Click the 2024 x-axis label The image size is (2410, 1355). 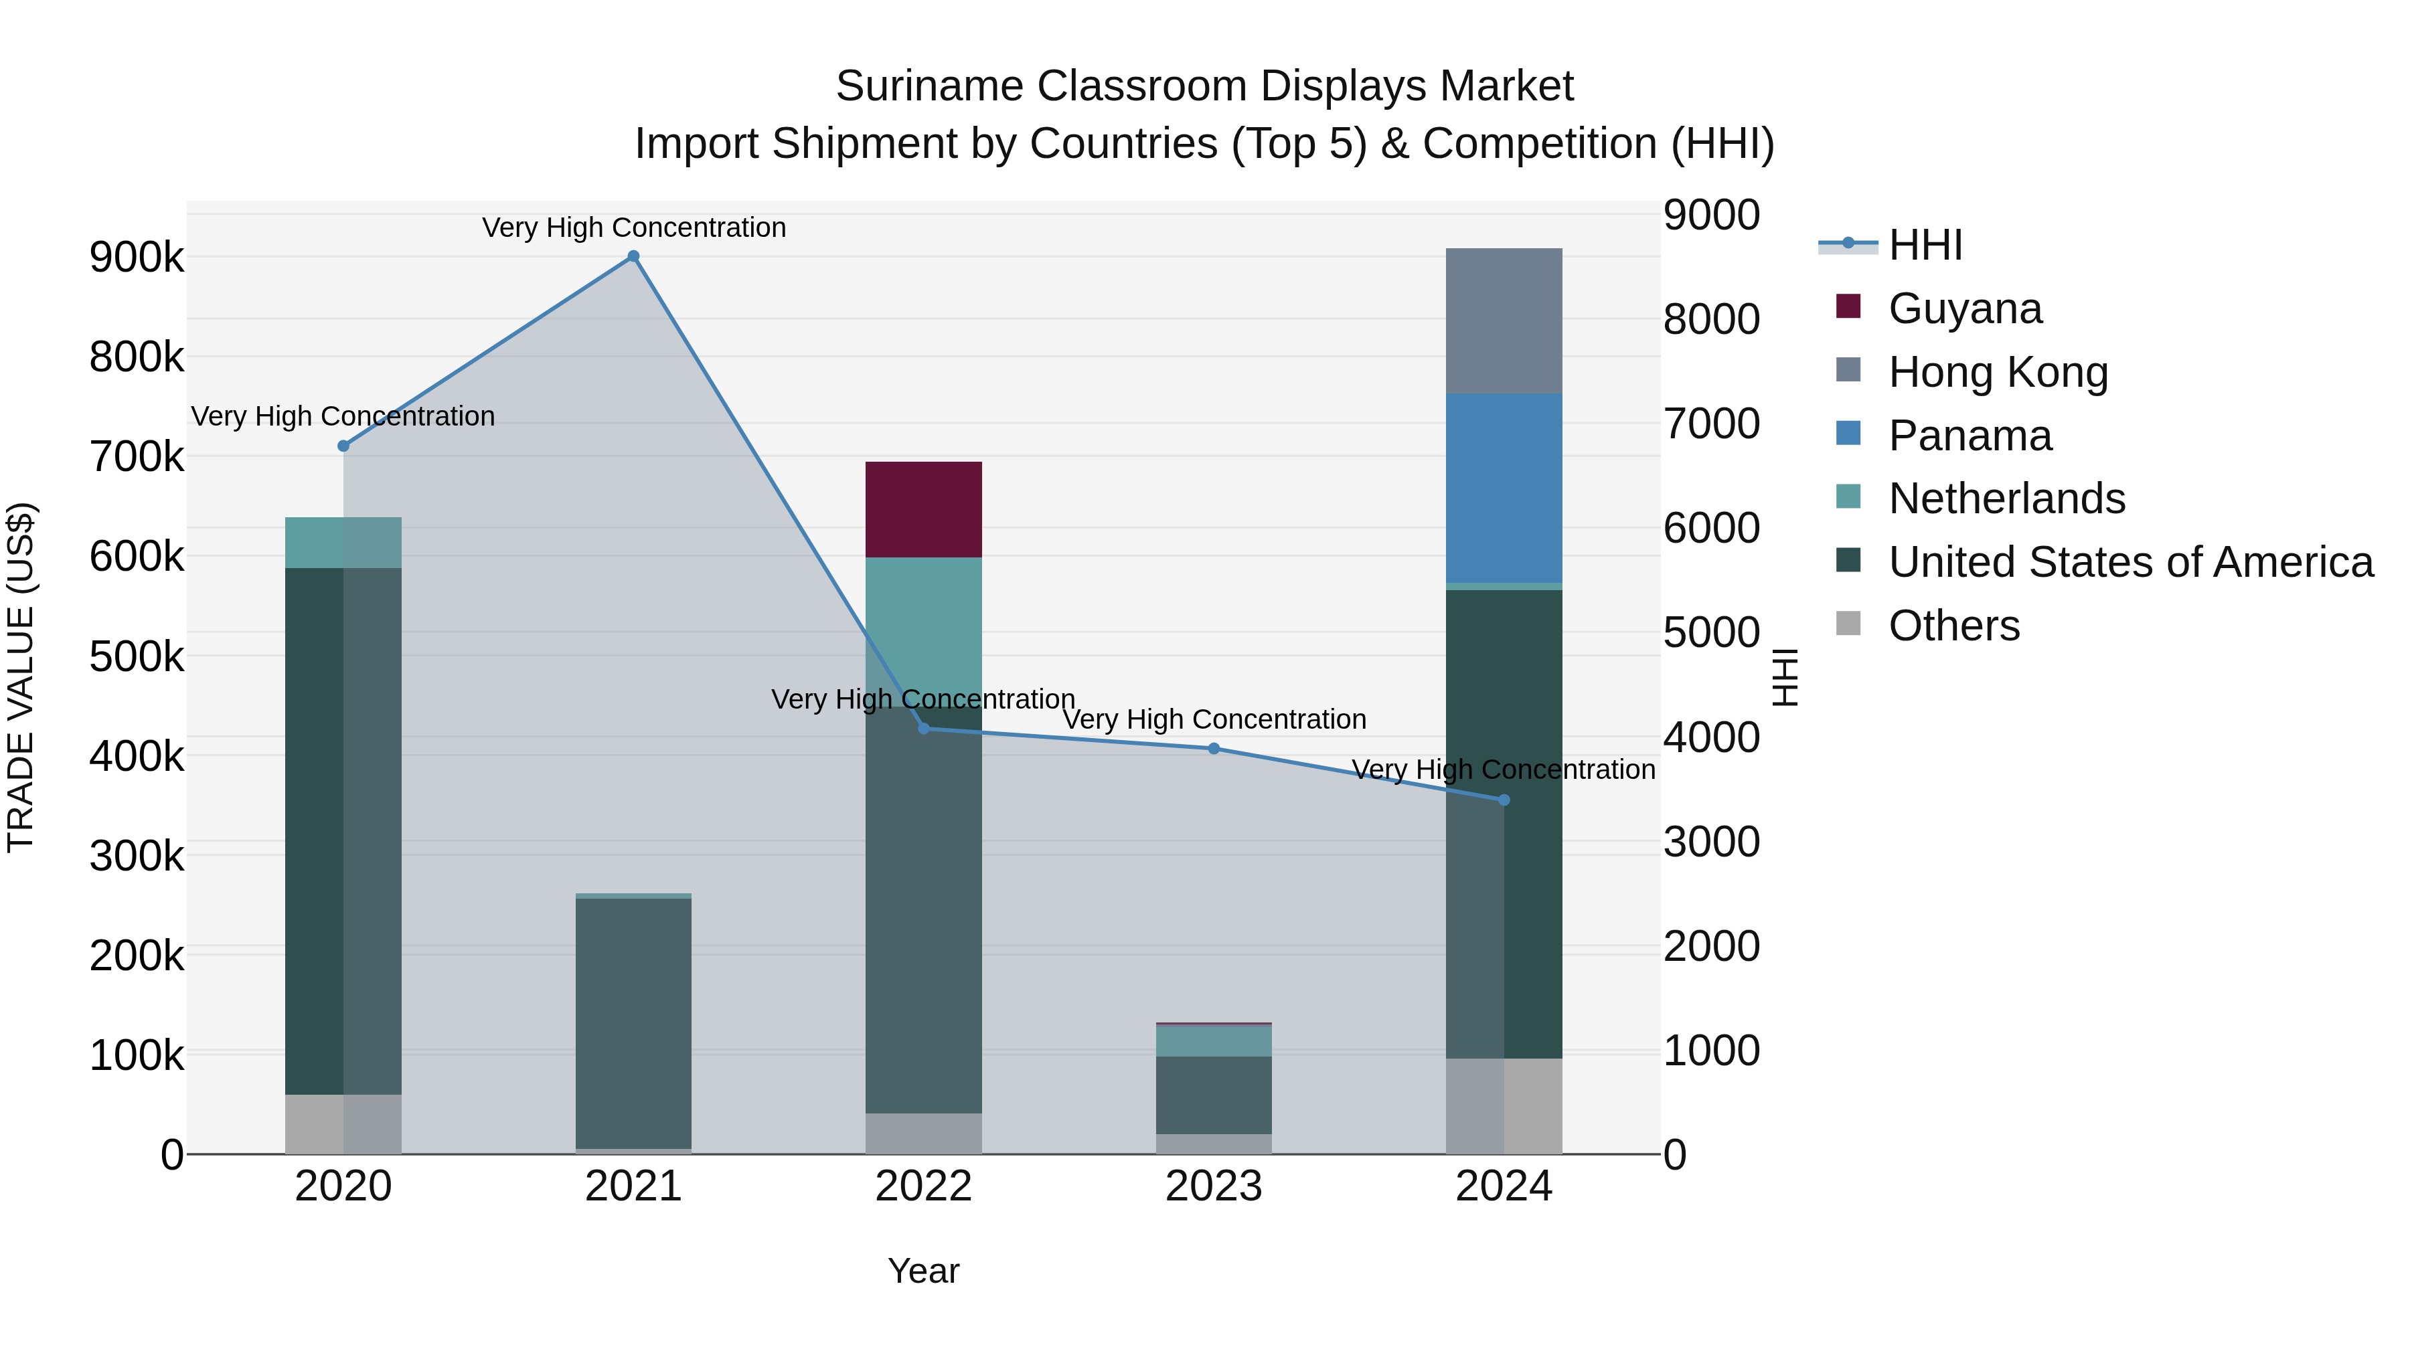1504,1186
